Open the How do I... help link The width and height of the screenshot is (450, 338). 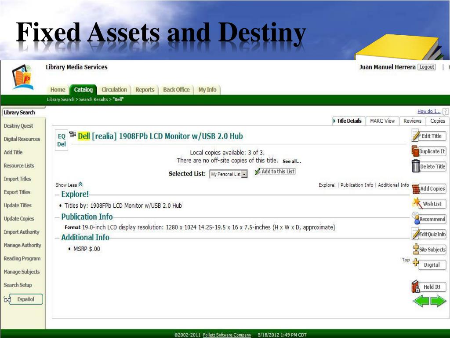point(429,111)
